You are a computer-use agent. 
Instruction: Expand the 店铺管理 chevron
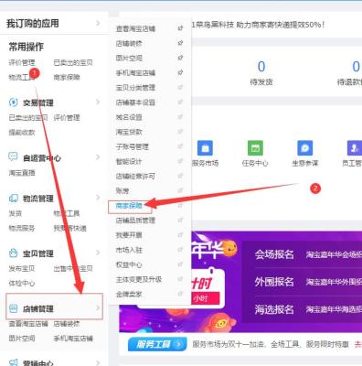(x=98, y=308)
